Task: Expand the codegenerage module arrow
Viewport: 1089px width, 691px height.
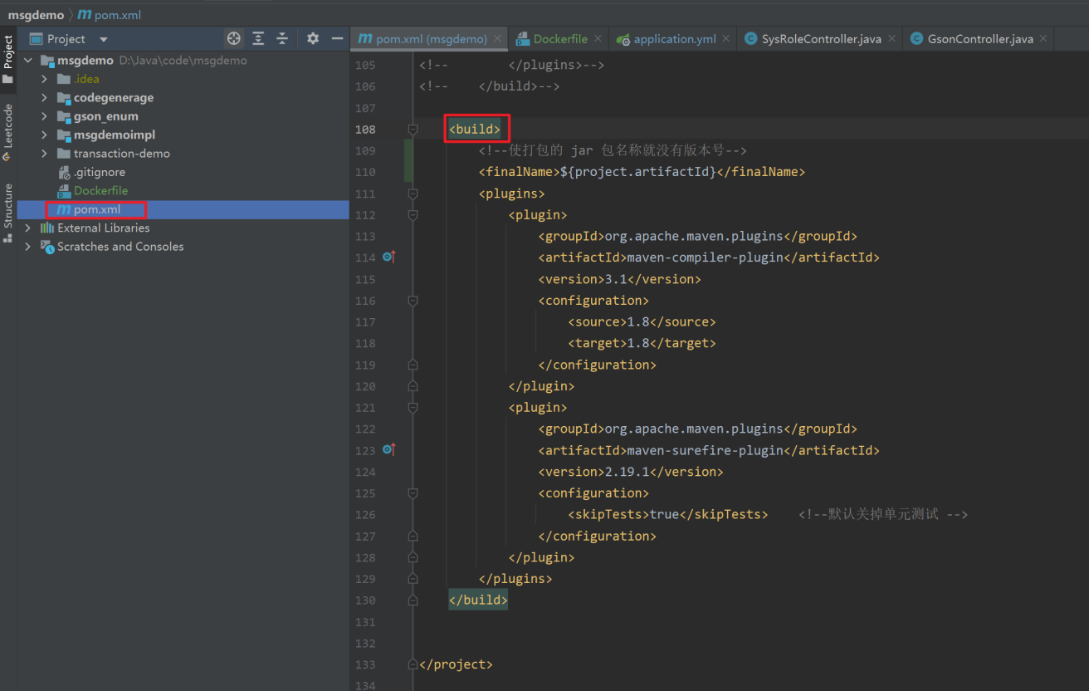Action: [x=45, y=97]
